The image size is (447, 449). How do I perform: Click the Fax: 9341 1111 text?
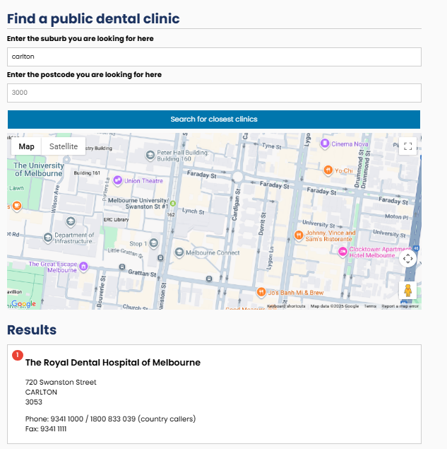click(46, 429)
